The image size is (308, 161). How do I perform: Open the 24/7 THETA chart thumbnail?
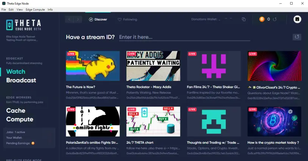(x=153, y=121)
